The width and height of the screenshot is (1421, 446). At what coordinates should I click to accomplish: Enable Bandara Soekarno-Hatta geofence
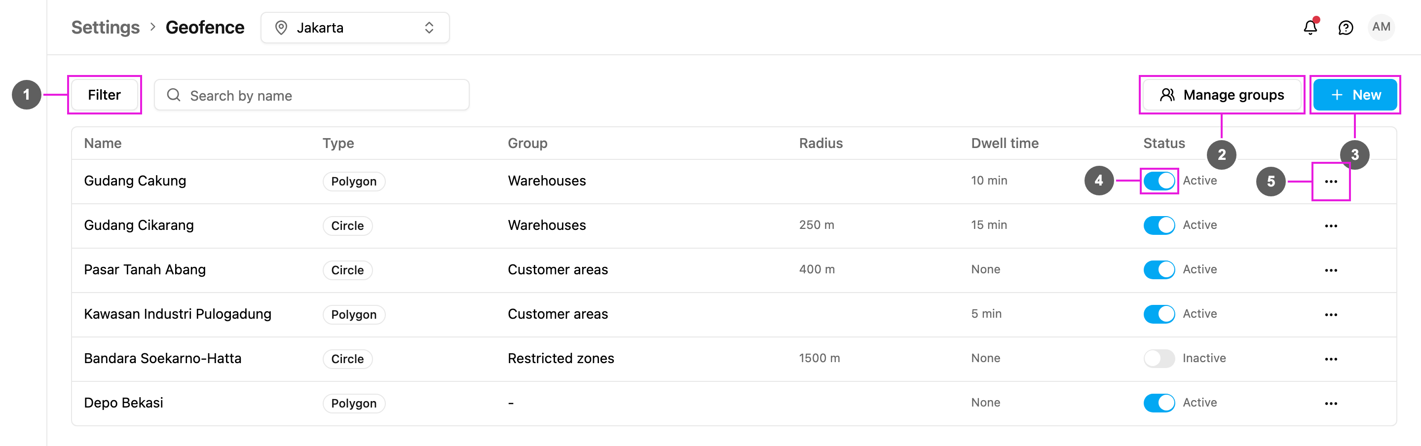coord(1159,358)
